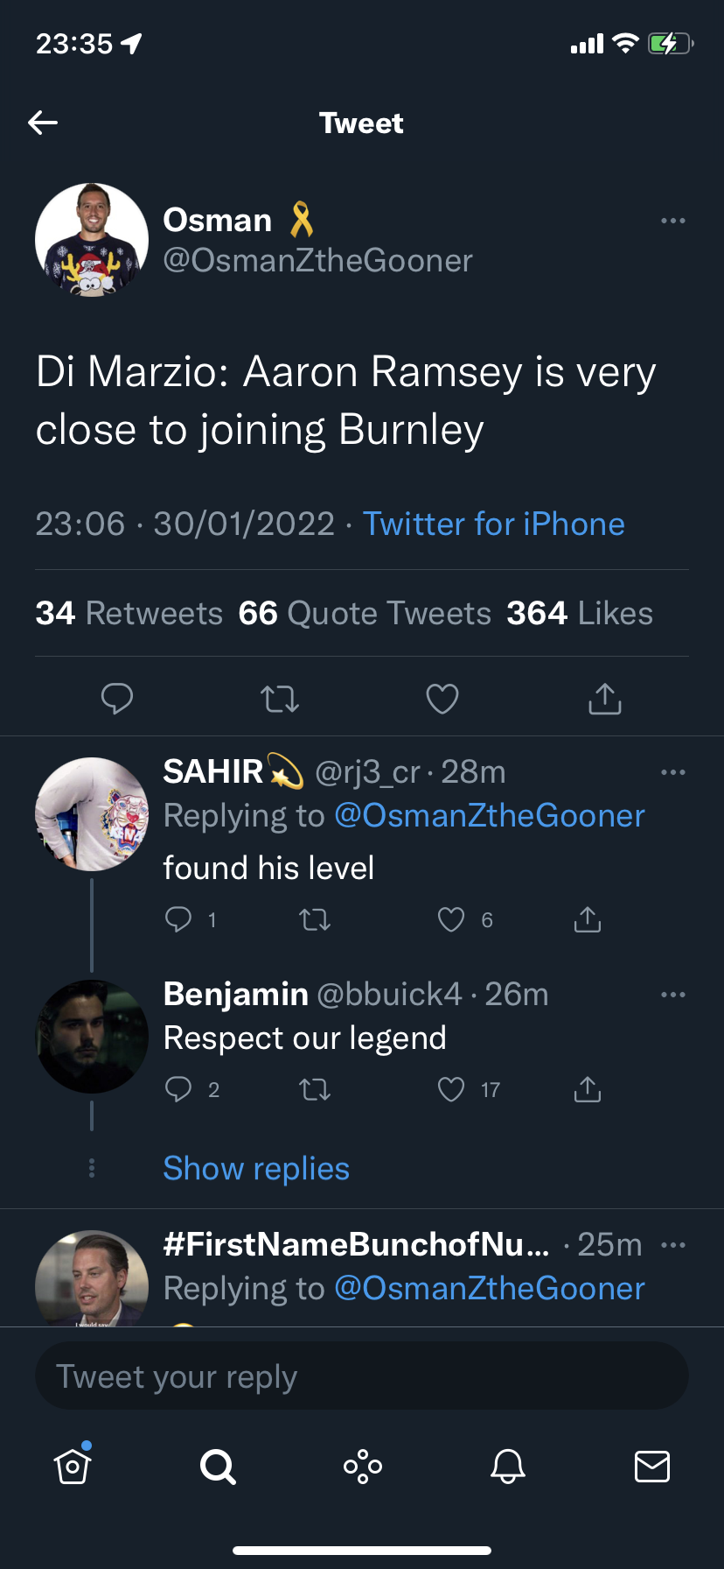Open the Spaces tab
This screenshot has width=724, height=1569.
click(x=363, y=1466)
